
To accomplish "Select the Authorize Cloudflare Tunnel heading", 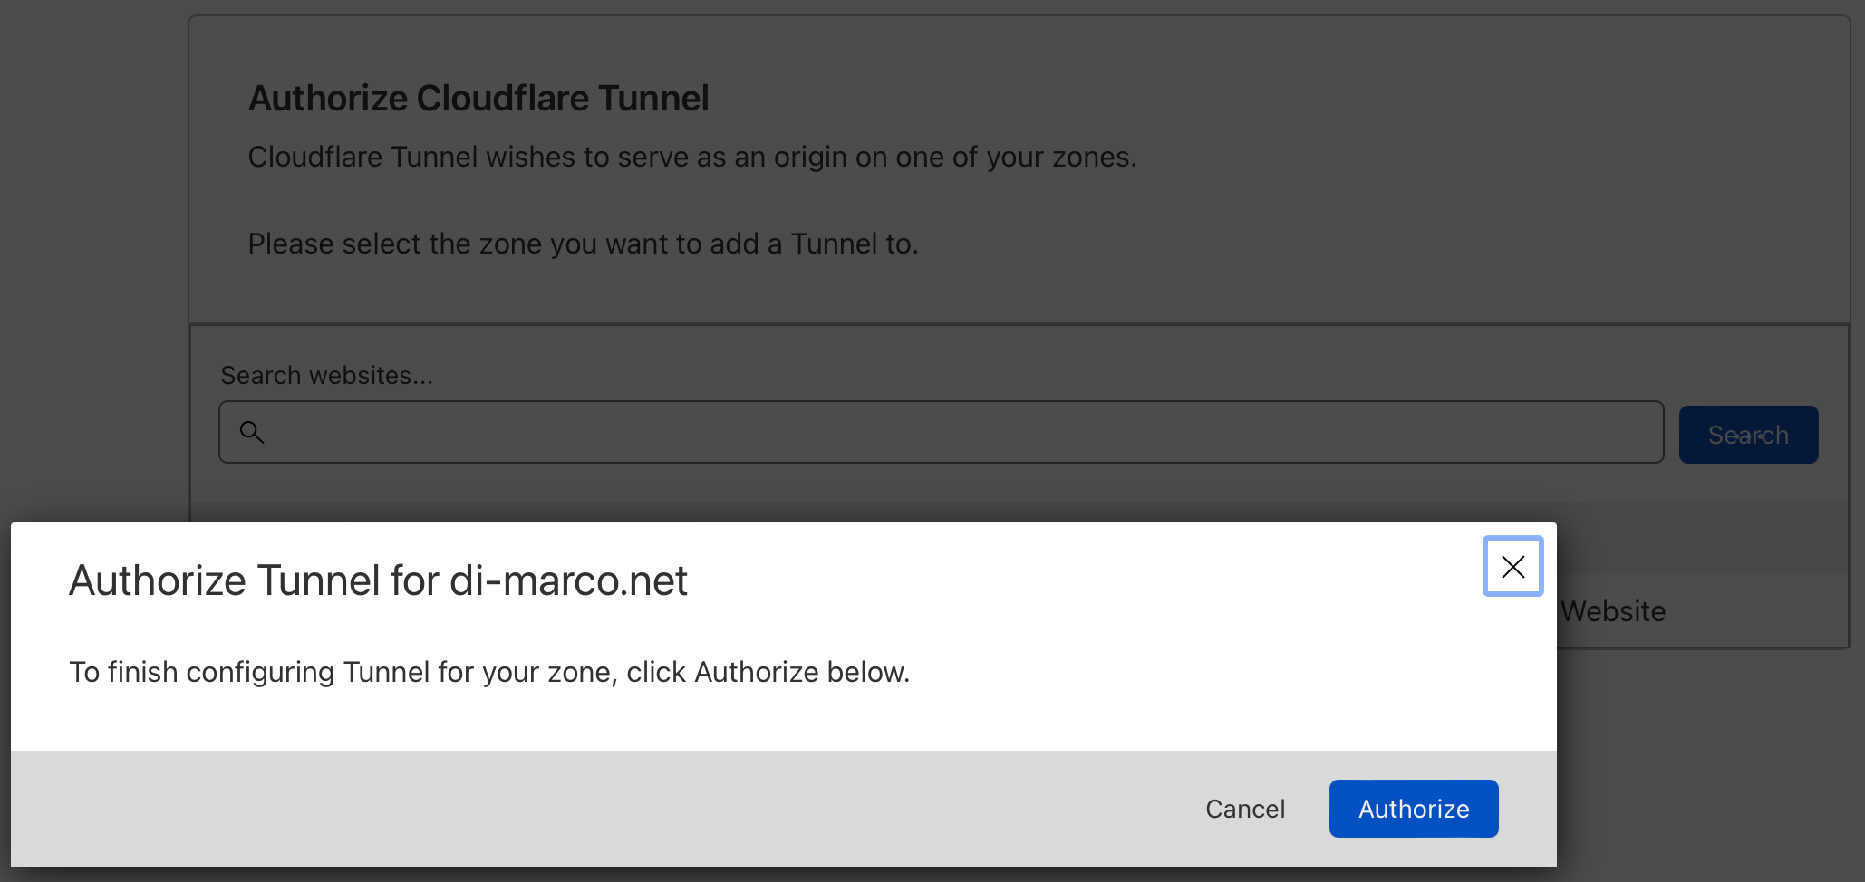I will click(478, 97).
